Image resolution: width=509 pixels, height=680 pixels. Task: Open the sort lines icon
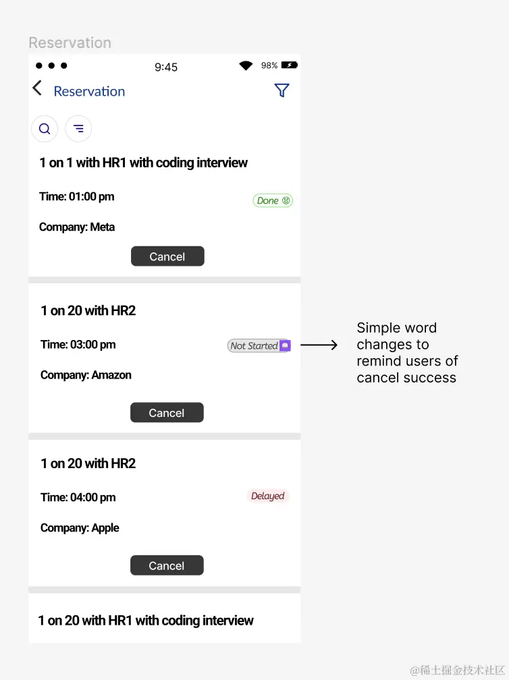78,129
